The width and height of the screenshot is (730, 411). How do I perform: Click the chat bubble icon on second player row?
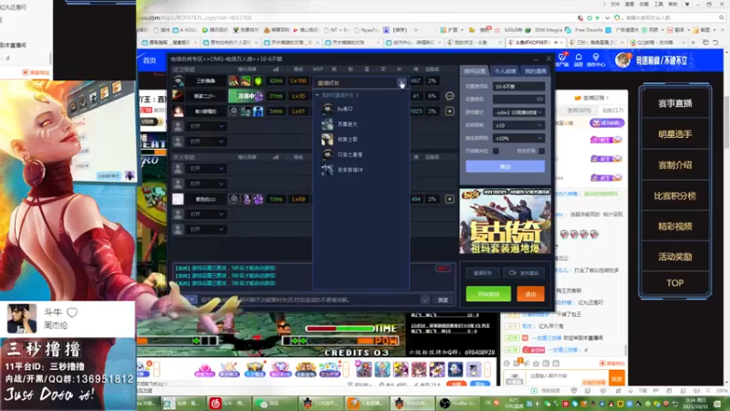point(449,96)
